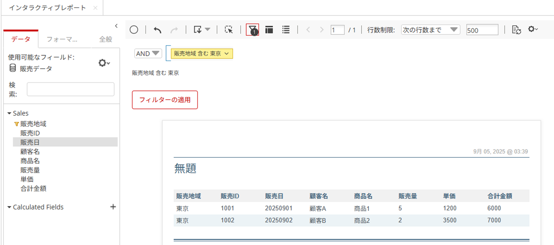Activate the selection mode cursor icon
The height and width of the screenshot is (245, 554).
coord(228,30)
